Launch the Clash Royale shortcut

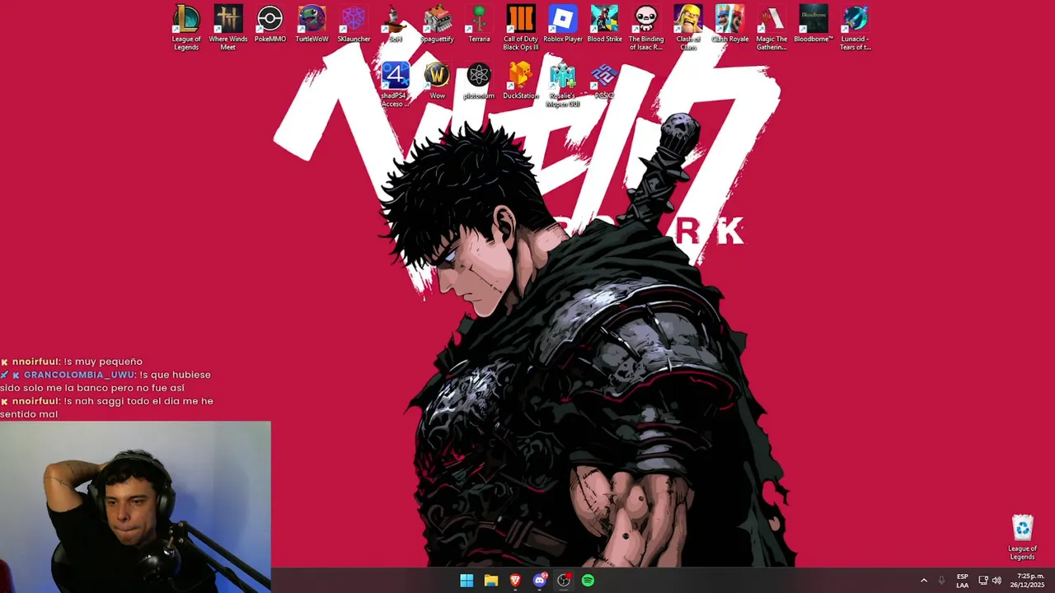click(730, 24)
